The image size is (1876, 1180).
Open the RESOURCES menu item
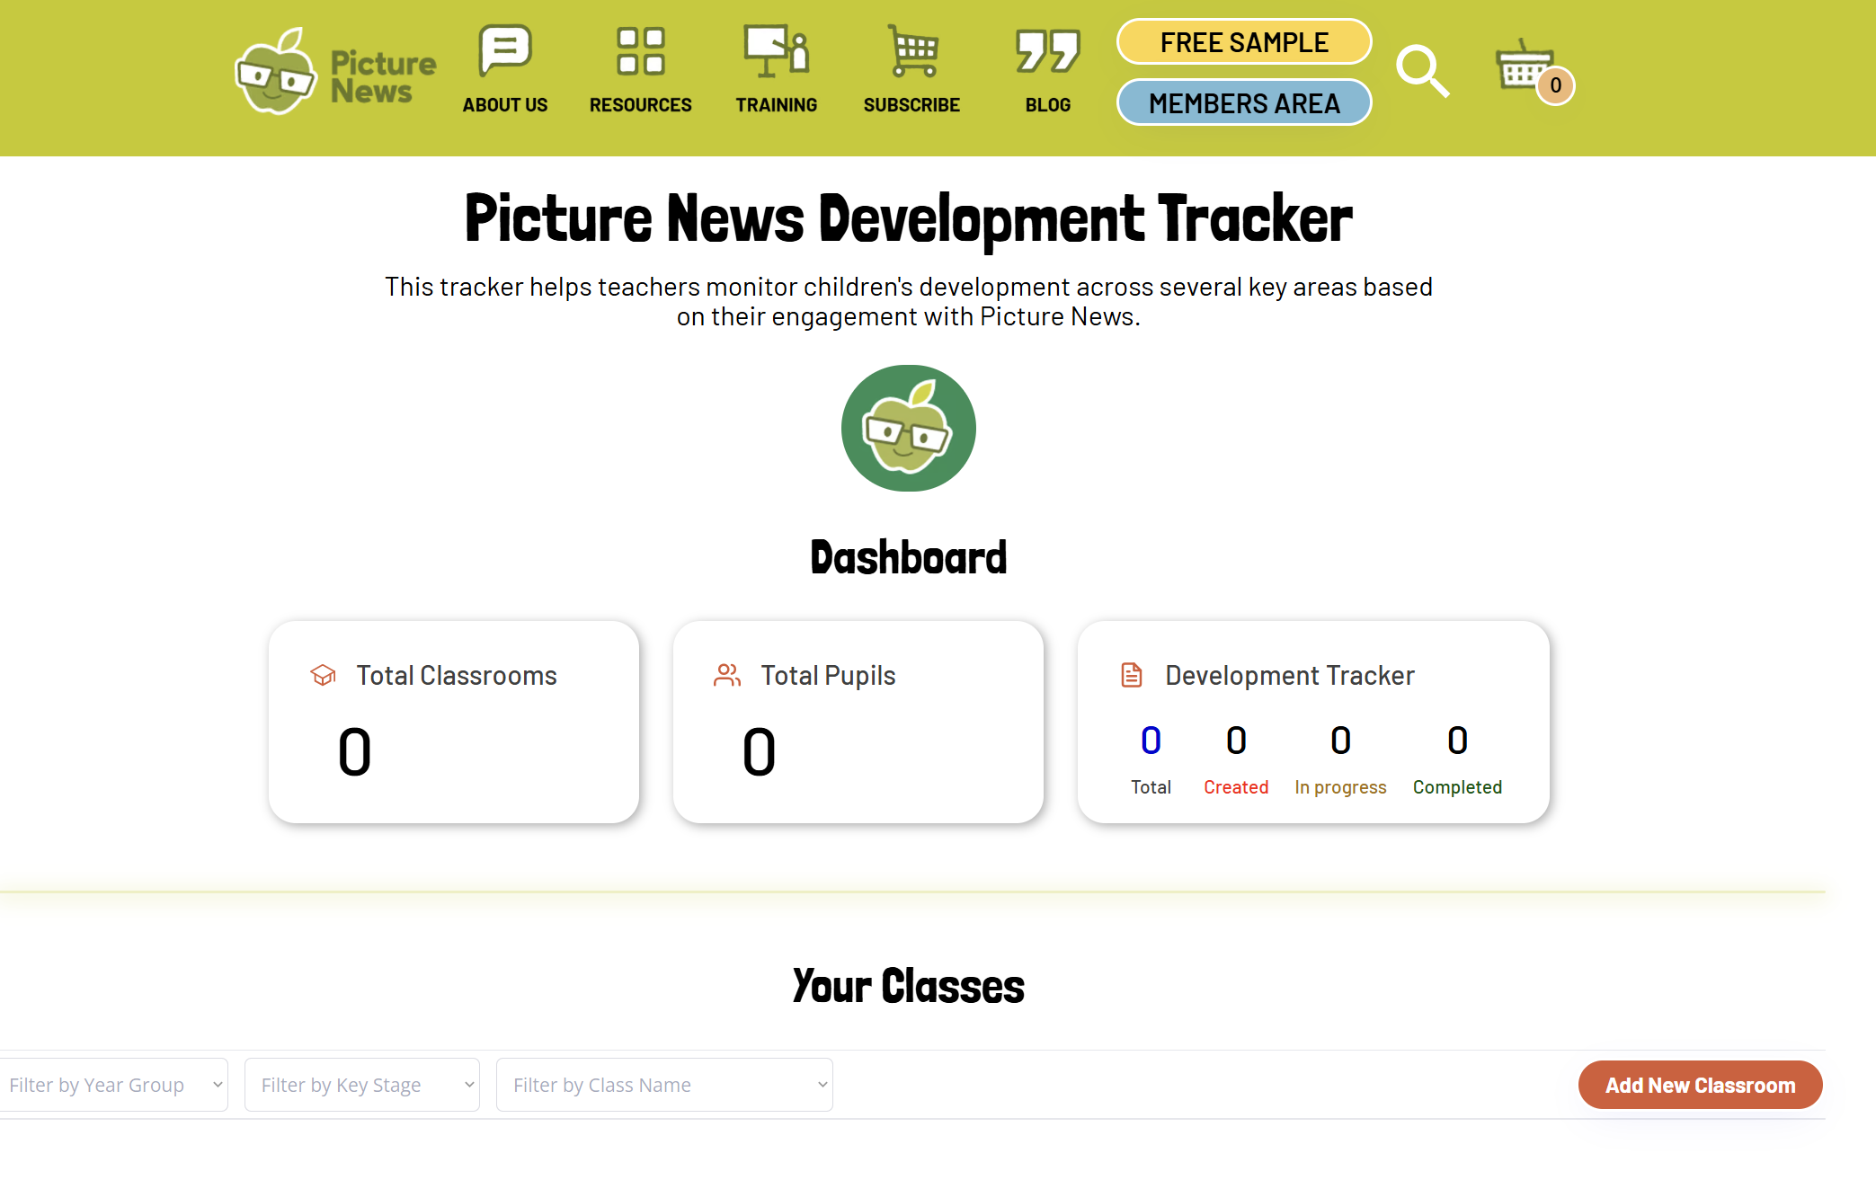[x=640, y=105]
